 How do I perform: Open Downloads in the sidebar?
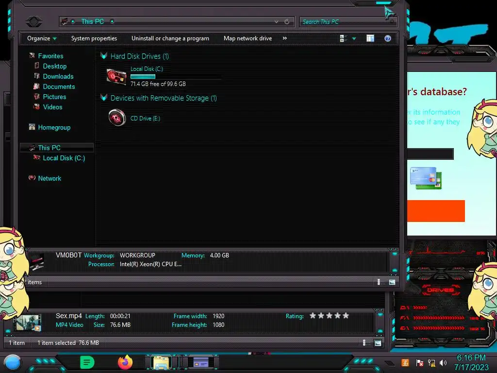(x=58, y=76)
